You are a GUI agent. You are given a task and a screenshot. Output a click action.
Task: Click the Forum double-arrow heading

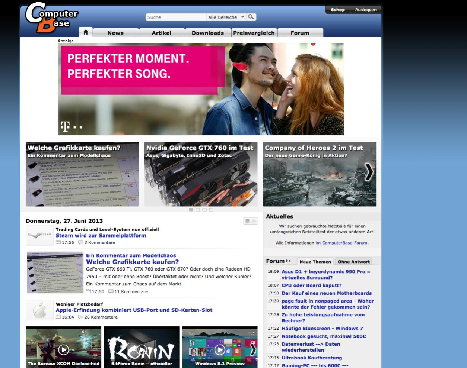click(278, 261)
